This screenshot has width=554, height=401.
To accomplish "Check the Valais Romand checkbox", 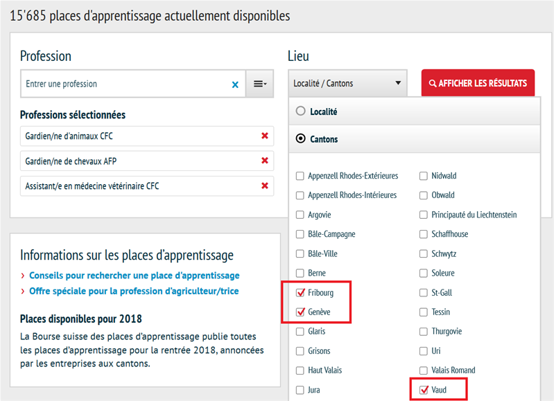I will pos(424,371).
